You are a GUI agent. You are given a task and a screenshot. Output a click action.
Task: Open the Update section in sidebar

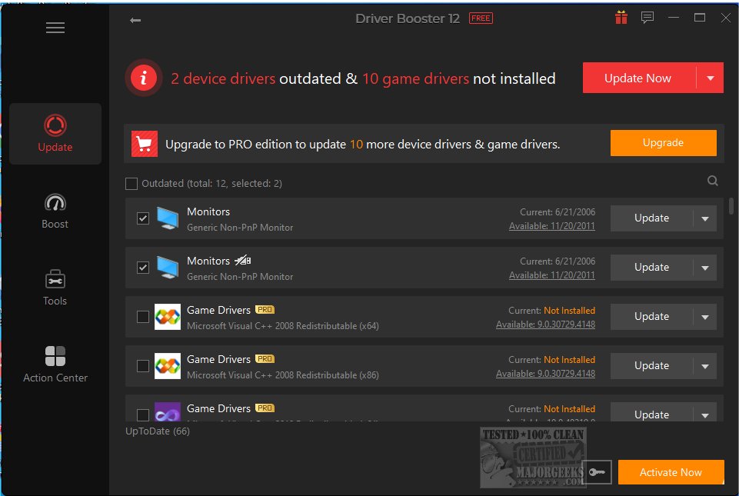55,134
